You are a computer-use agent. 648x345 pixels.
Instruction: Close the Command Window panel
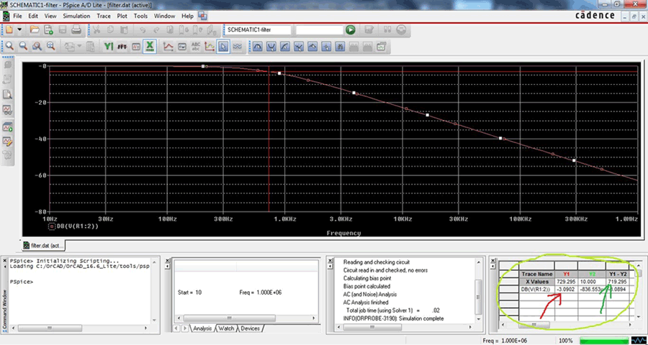click(x=5, y=260)
